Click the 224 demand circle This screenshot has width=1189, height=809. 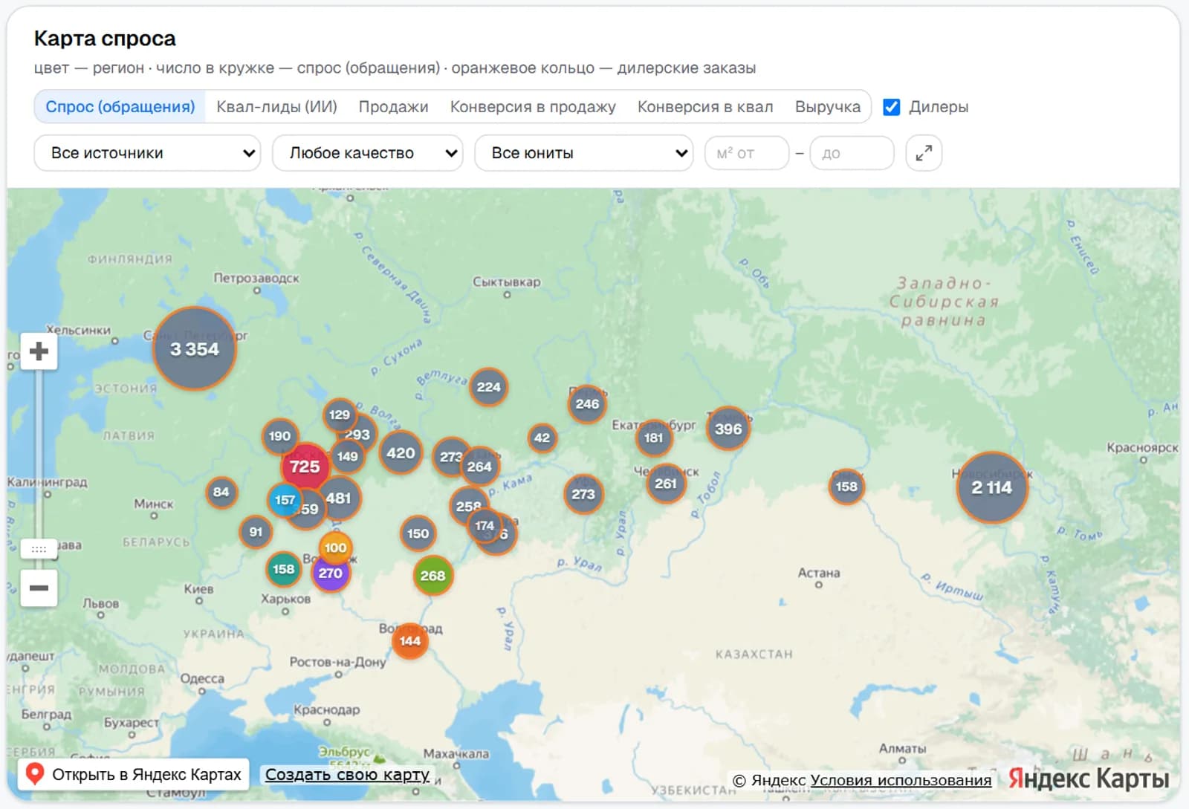pos(488,387)
